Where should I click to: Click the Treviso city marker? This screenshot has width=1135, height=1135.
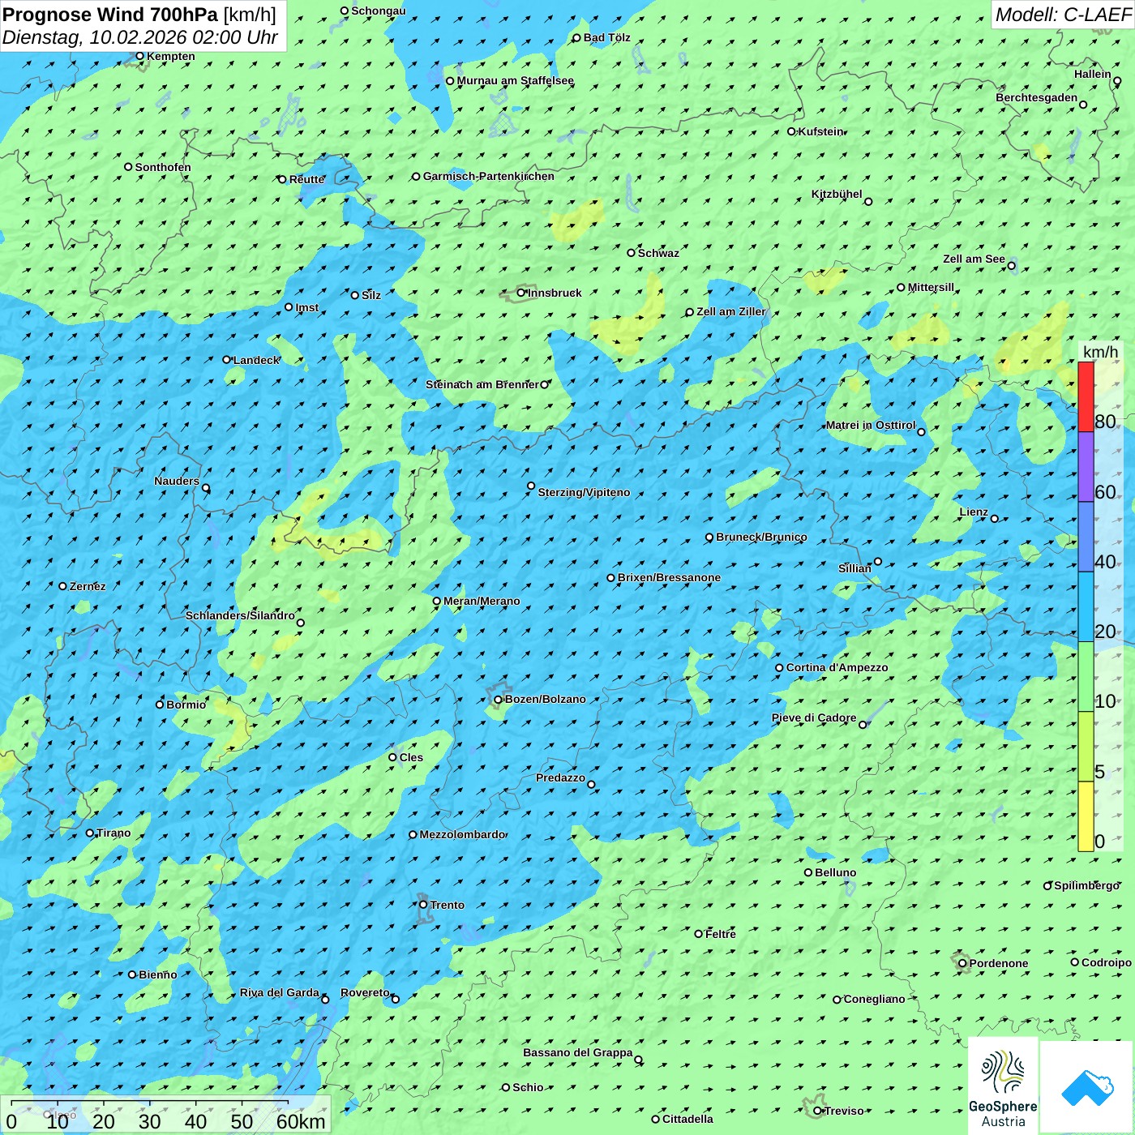[817, 1111]
